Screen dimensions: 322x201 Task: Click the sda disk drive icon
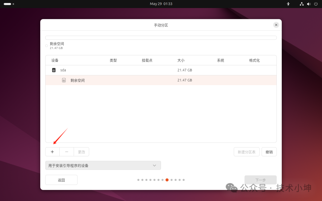point(54,70)
